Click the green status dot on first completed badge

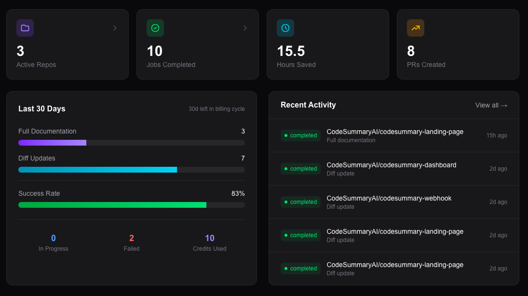tap(287, 135)
